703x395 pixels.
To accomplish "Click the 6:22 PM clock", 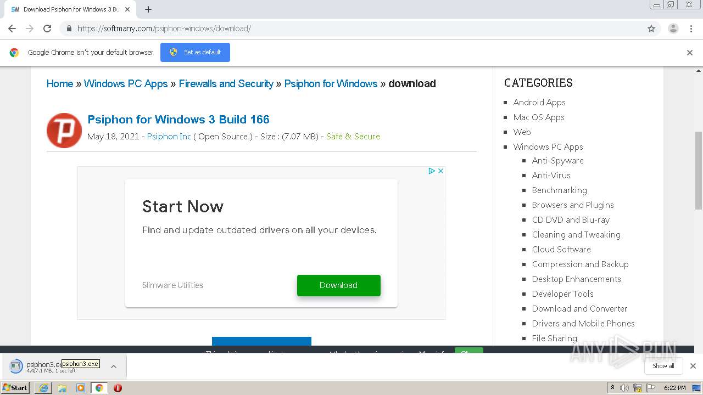I will (x=675, y=388).
